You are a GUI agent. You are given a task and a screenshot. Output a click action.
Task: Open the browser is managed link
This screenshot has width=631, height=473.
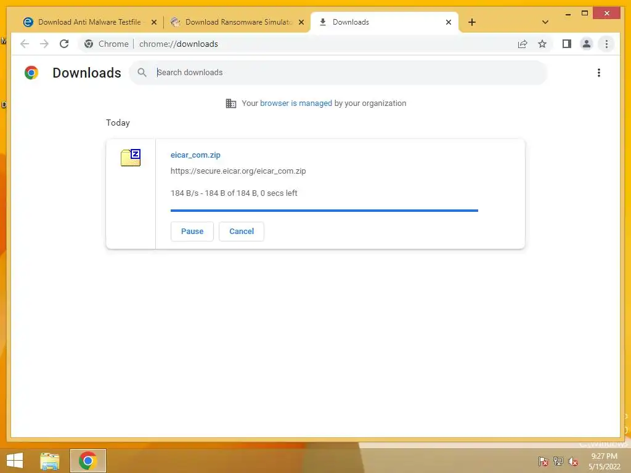(x=296, y=103)
